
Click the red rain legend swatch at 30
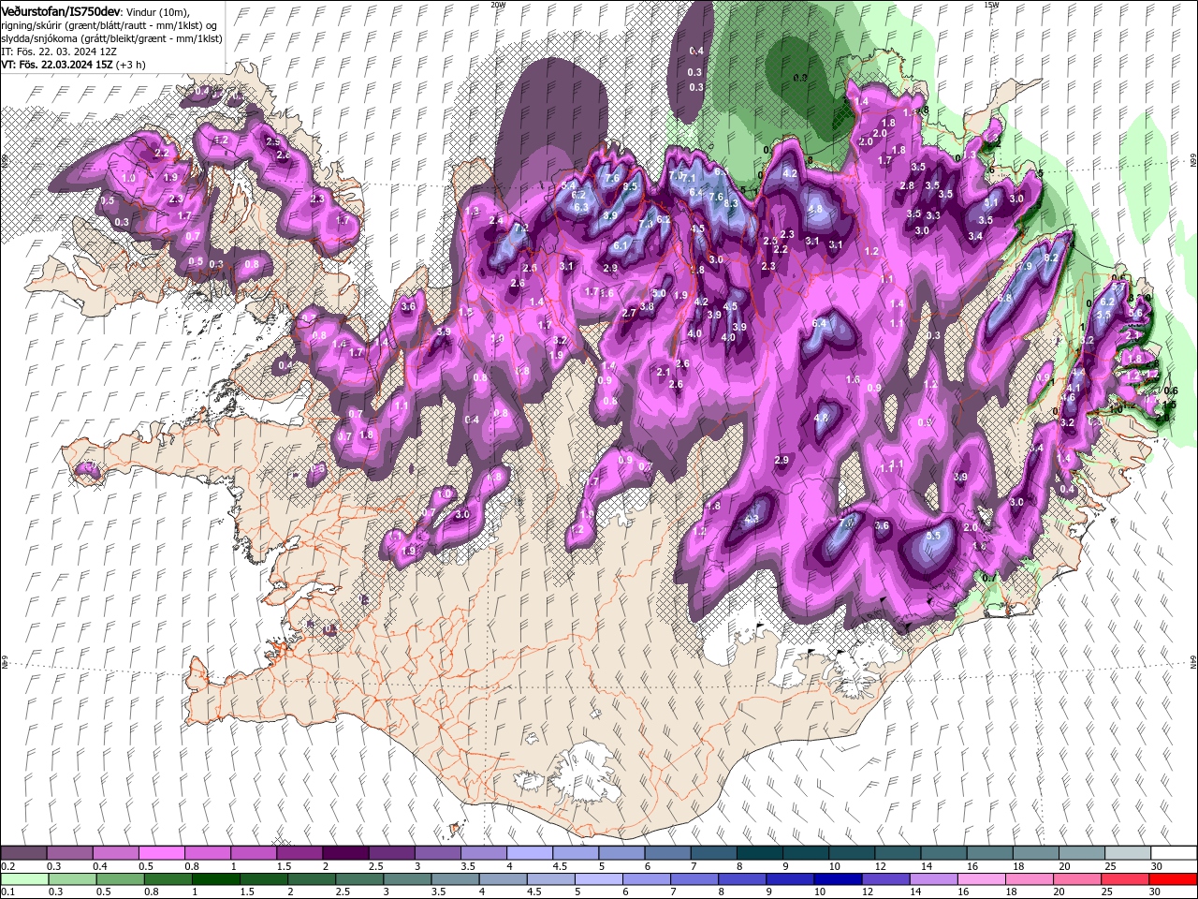[1173, 879]
